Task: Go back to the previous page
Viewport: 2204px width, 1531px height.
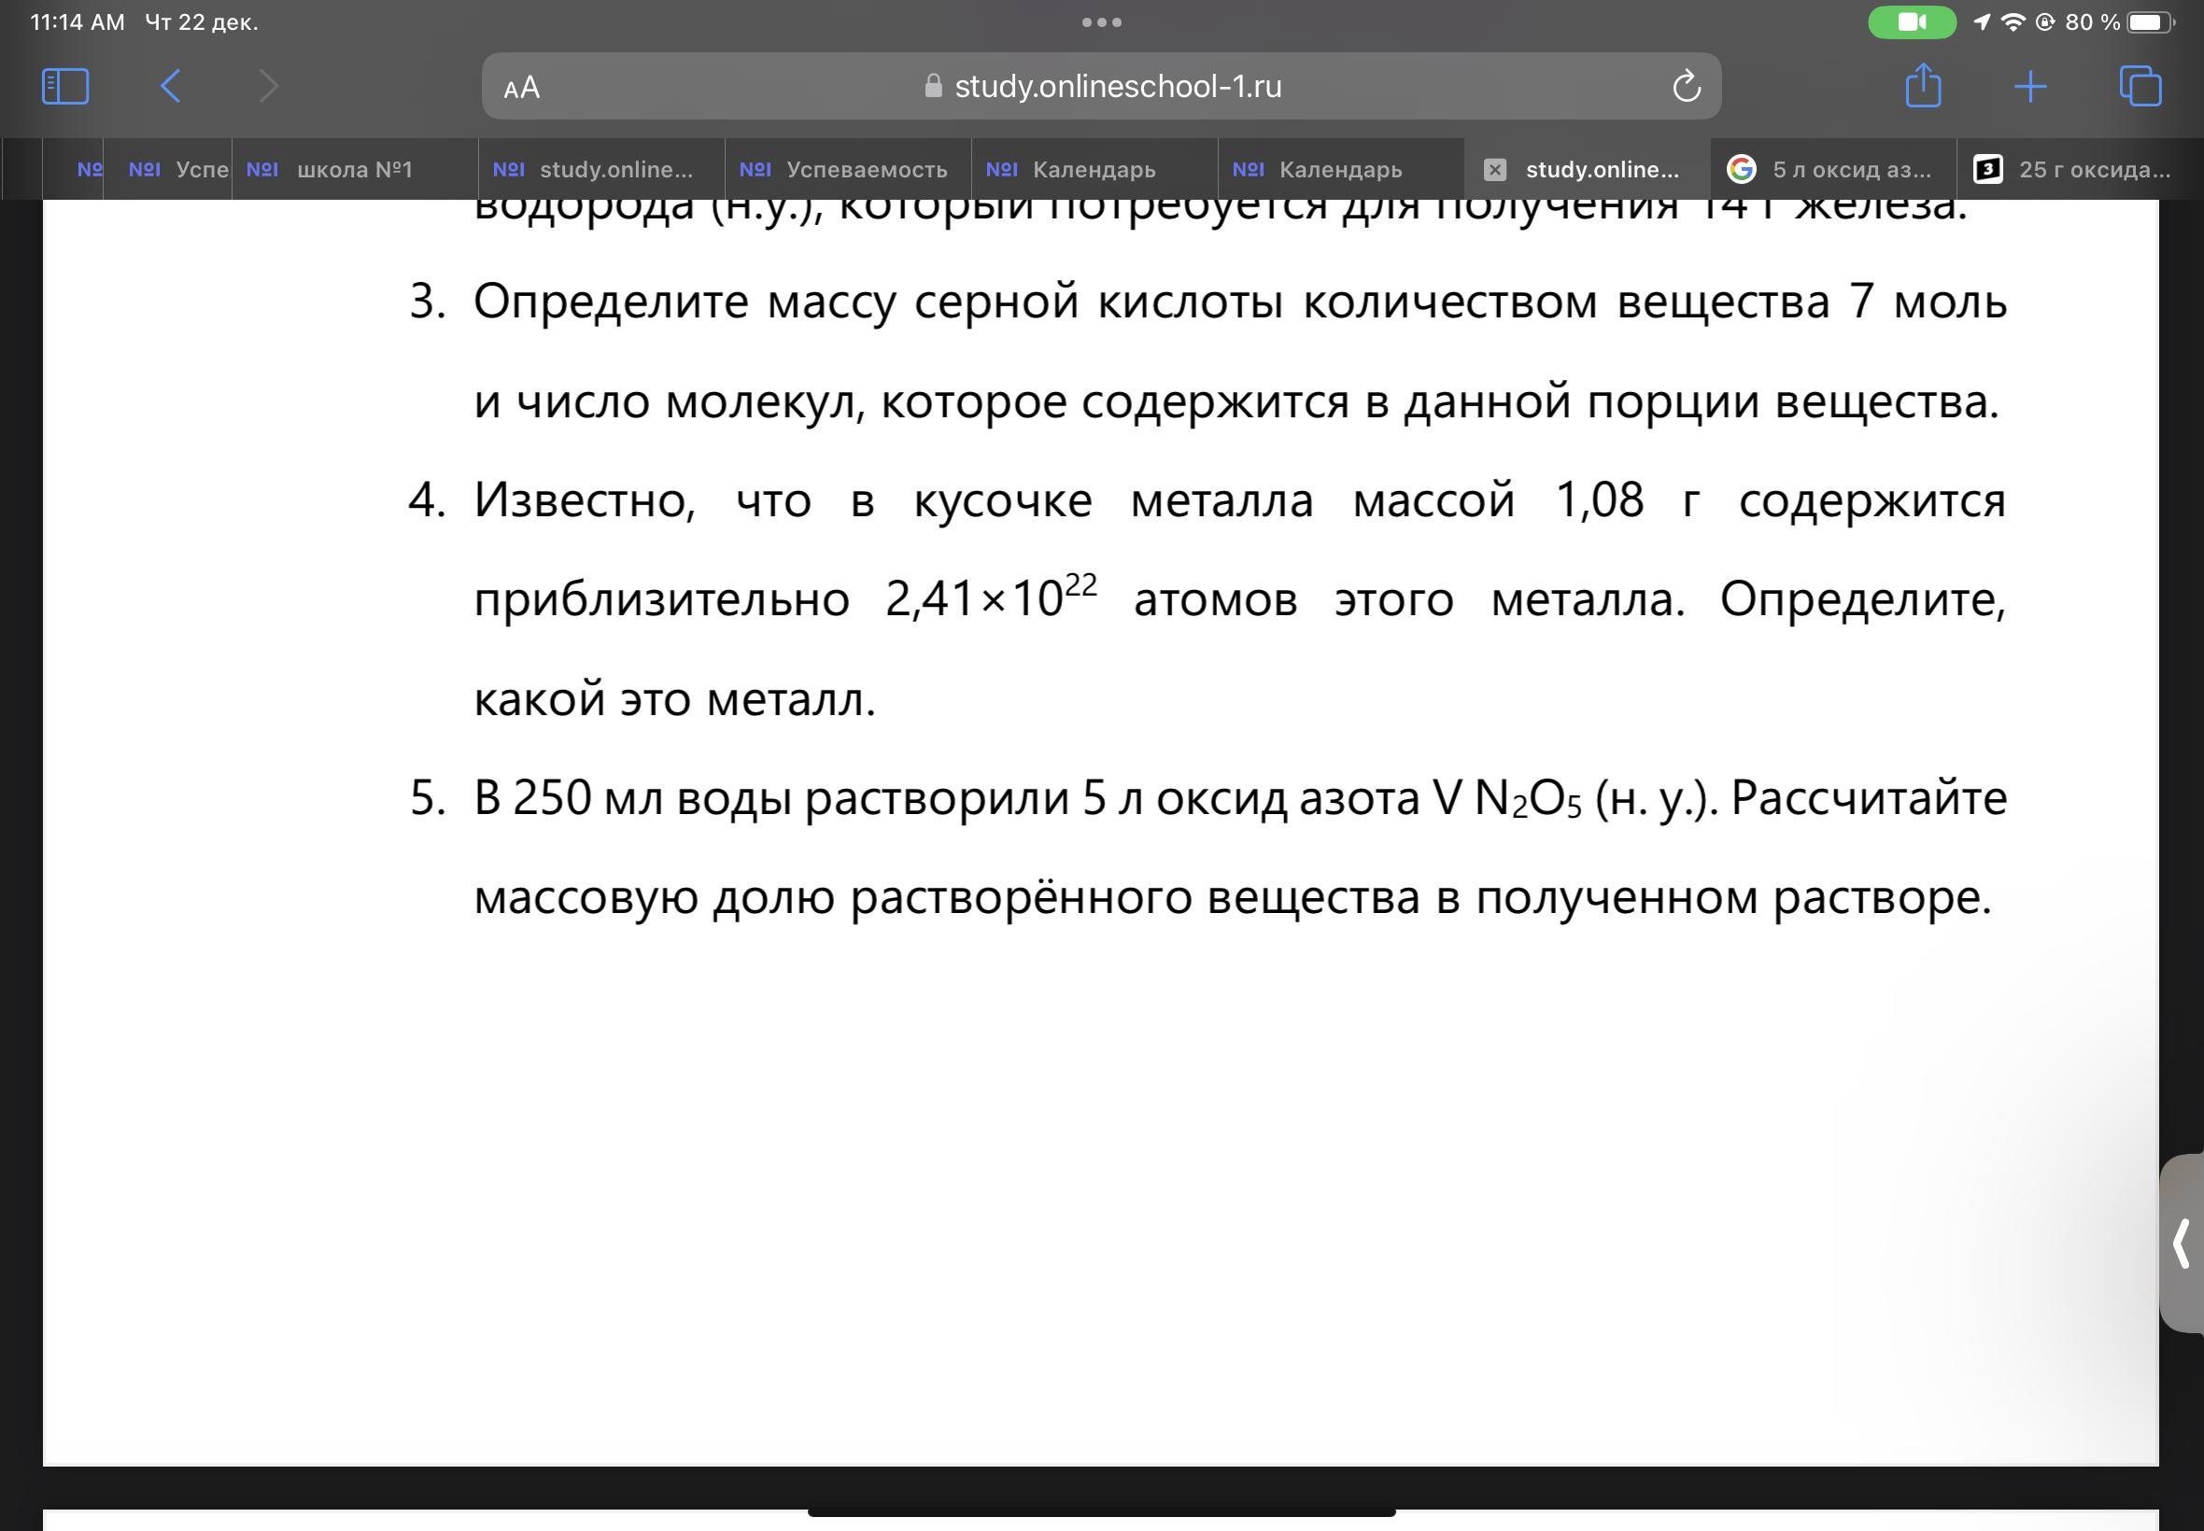Action: point(170,86)
